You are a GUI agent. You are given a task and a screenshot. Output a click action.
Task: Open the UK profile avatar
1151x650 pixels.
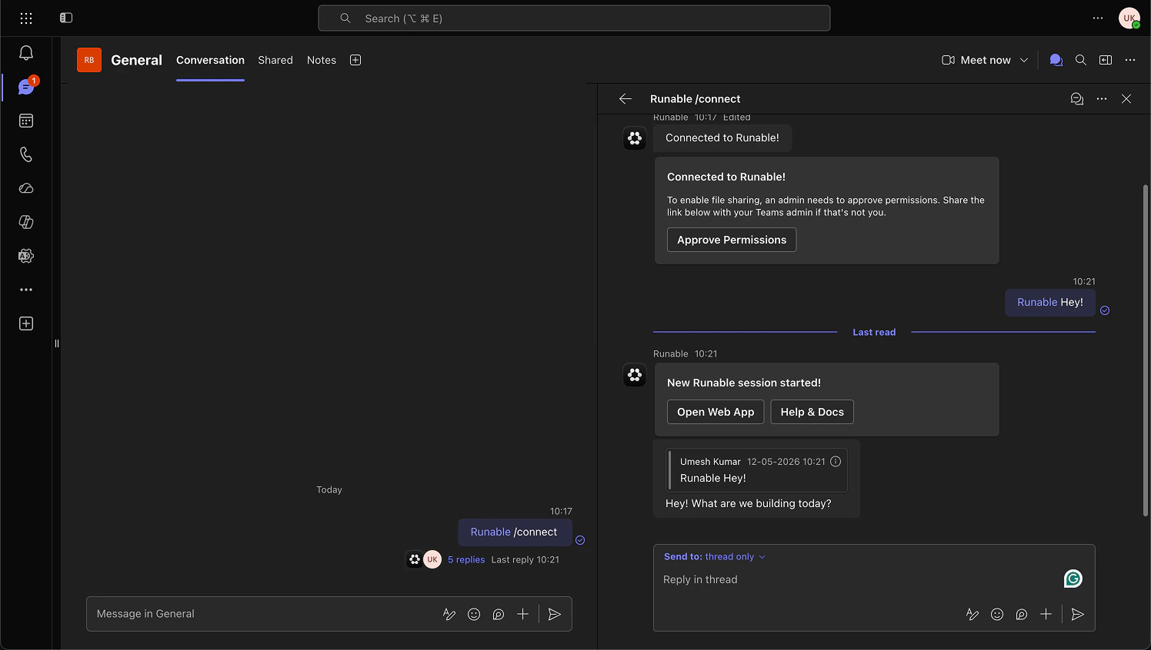coord(1129,18)
